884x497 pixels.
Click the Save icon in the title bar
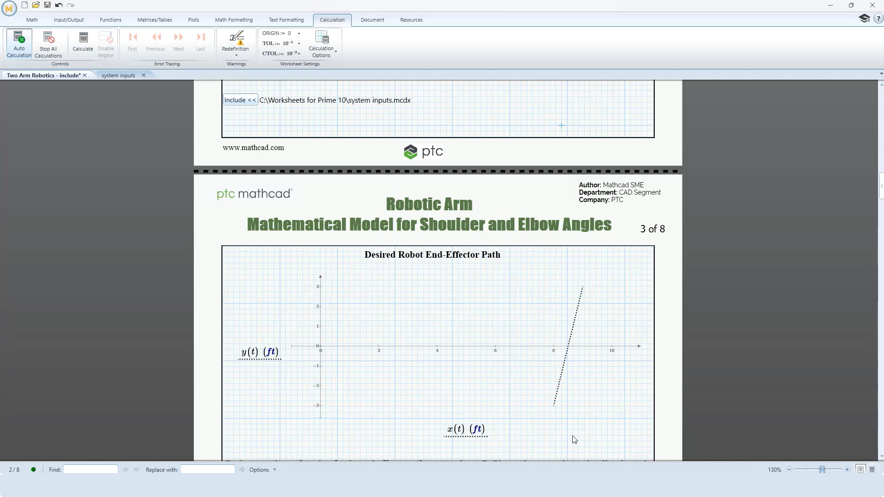[x=47, y=5]
